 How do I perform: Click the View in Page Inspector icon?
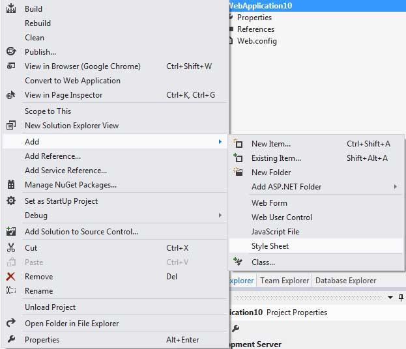[x=11, y=95]
